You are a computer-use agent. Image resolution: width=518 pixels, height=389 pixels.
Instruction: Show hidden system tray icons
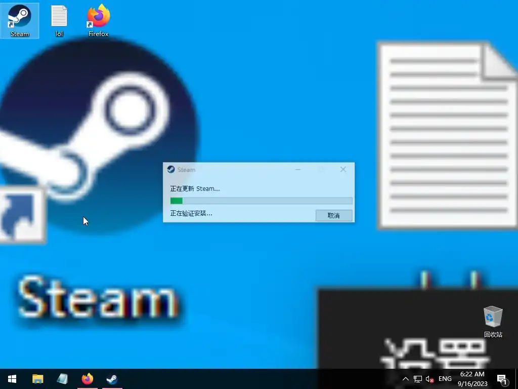point(406,379)
